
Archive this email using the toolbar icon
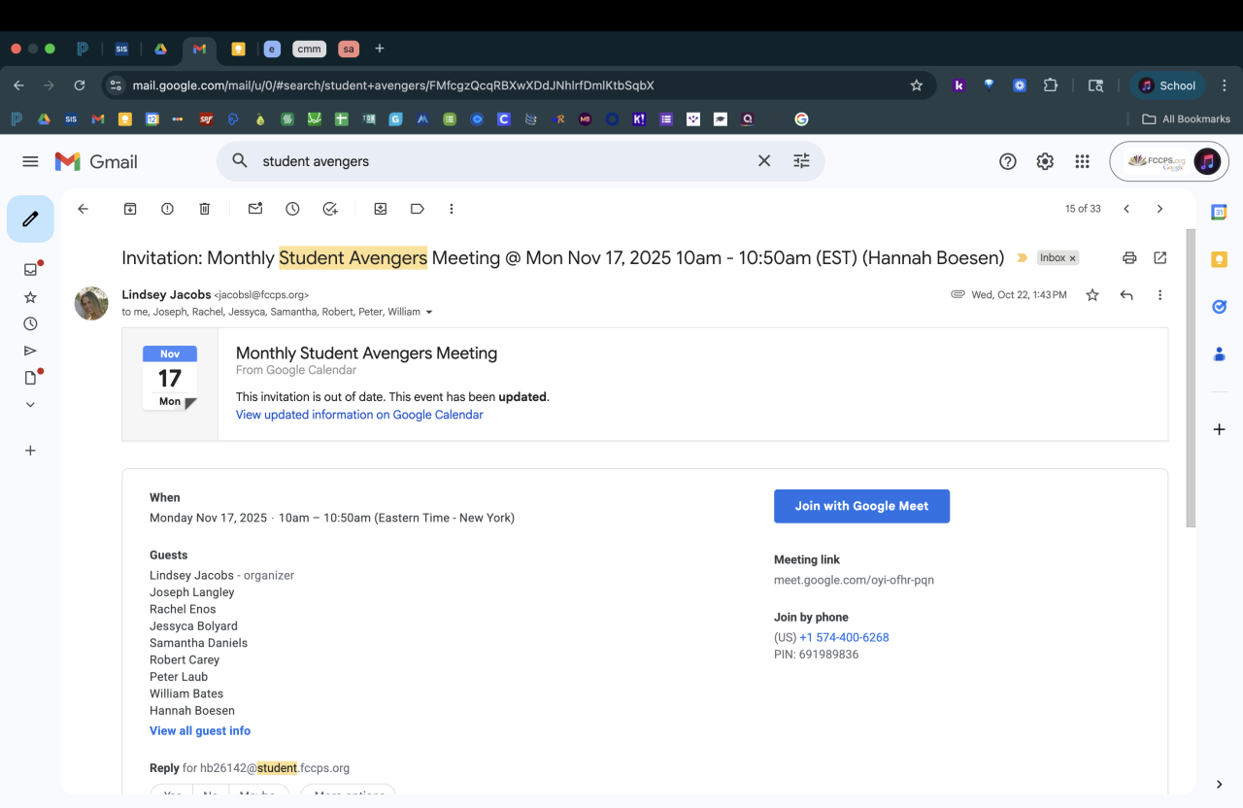point(130,209)
